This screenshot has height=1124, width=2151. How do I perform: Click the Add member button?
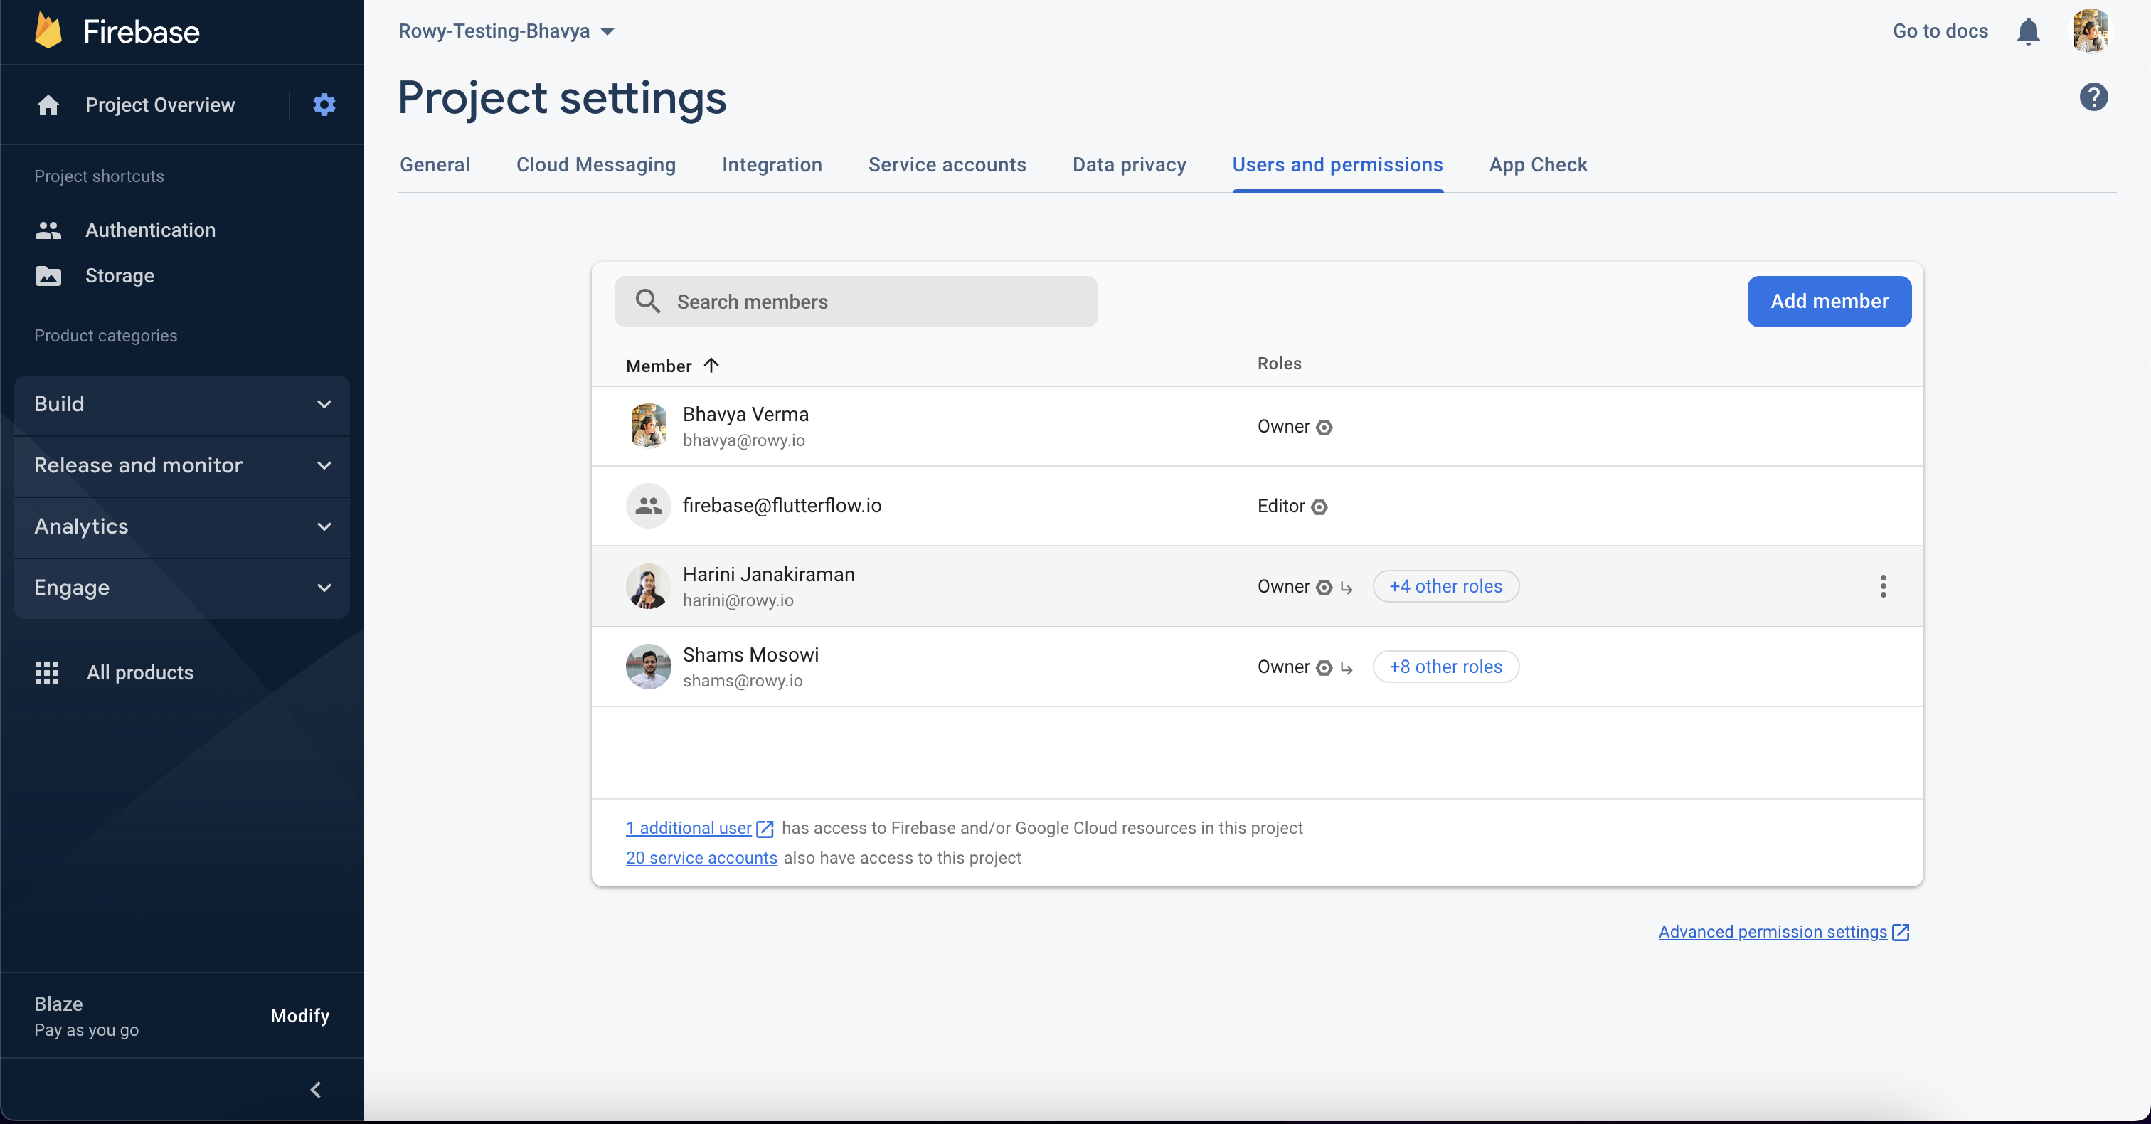pyautogui.click(x=1829, y=302)
